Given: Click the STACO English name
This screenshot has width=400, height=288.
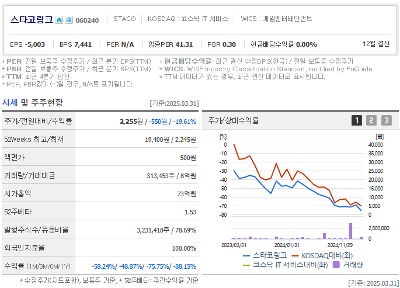Looking at the screenshot, I should 124,19.
